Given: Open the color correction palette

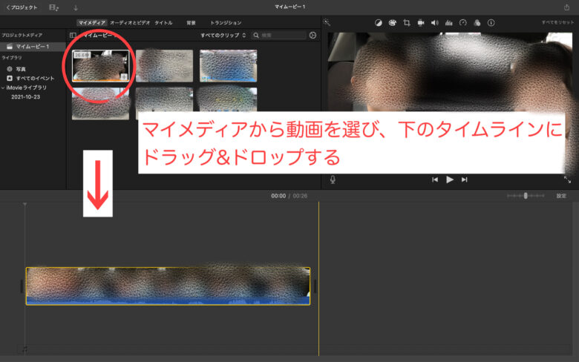Looking at the screenshot, I should (x=392, y=23).
